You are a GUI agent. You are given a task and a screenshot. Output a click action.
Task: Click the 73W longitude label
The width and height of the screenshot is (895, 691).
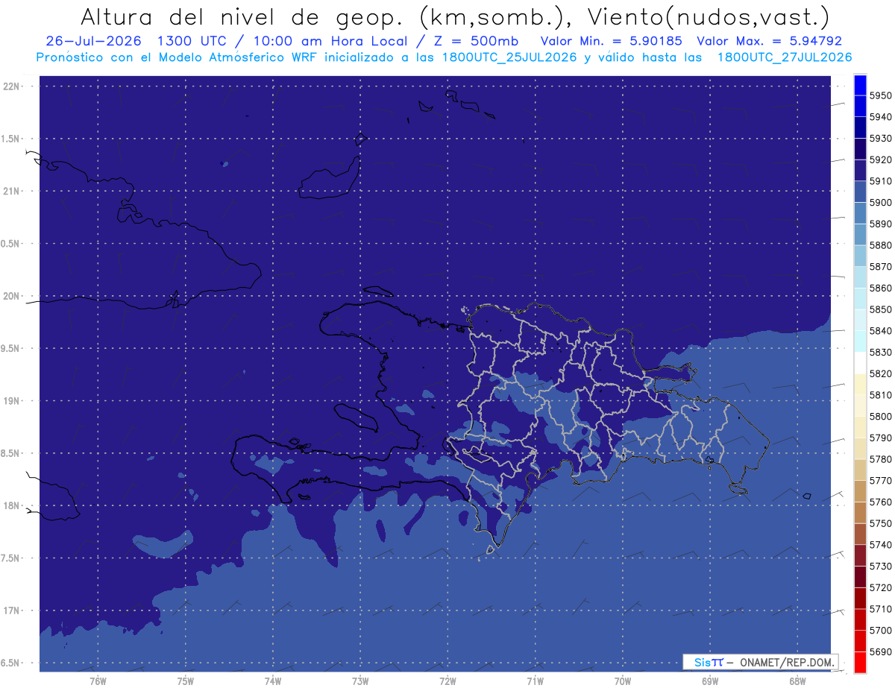(360, 681)
